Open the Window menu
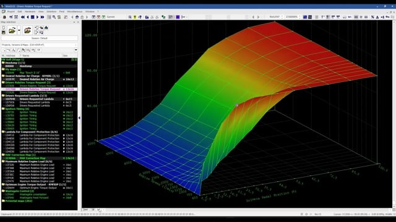 [x=90, y=12]
